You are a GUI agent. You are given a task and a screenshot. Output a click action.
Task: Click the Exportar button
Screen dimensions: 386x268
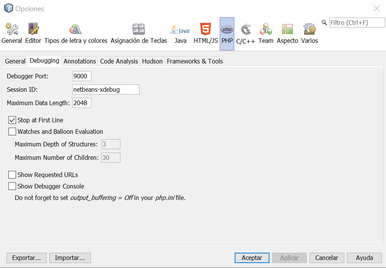[26, 258]
